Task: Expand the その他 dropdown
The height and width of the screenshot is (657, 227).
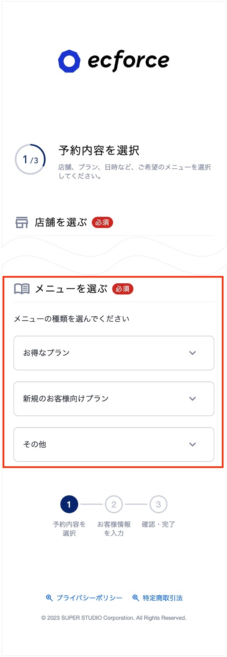Action: (x=114, y=445)
